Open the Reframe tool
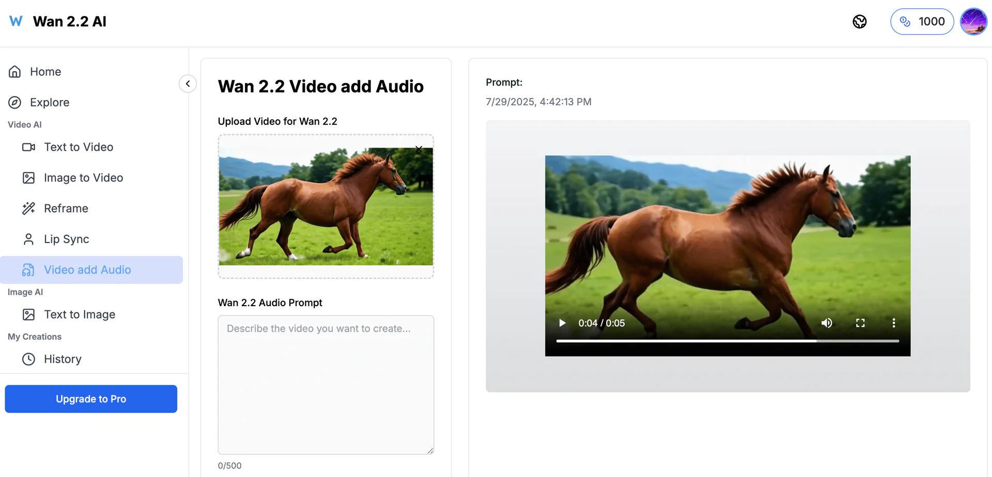Viewport: 992px width, 477px height. [66, 209]
